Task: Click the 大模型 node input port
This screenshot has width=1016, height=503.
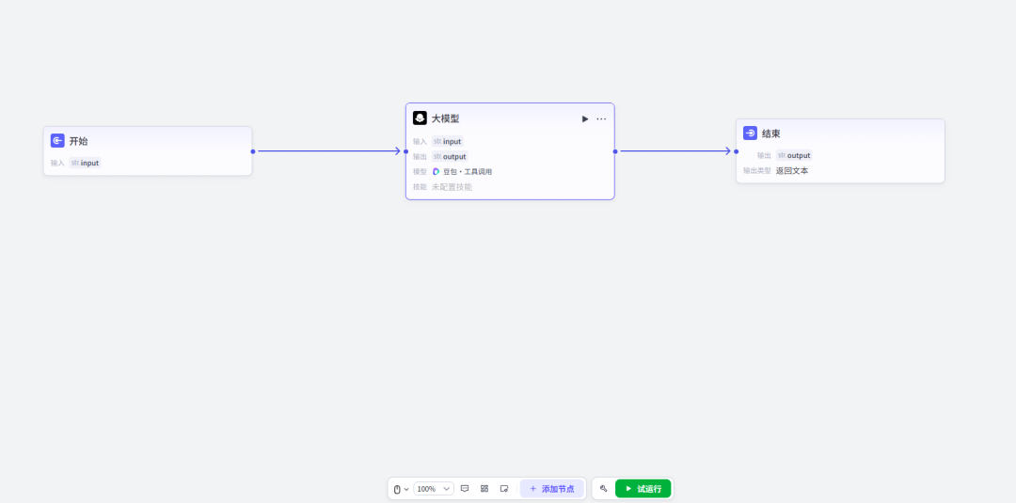Action: click(406, 151)
